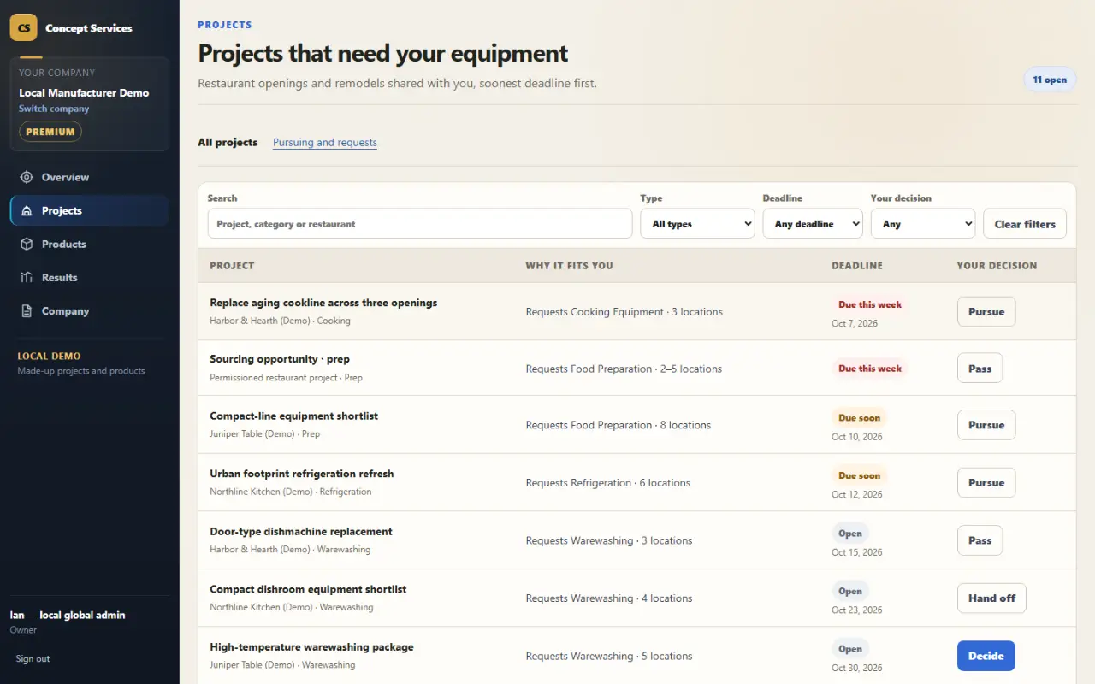Open Door-type dishmachine replacement title

[301, 531]
